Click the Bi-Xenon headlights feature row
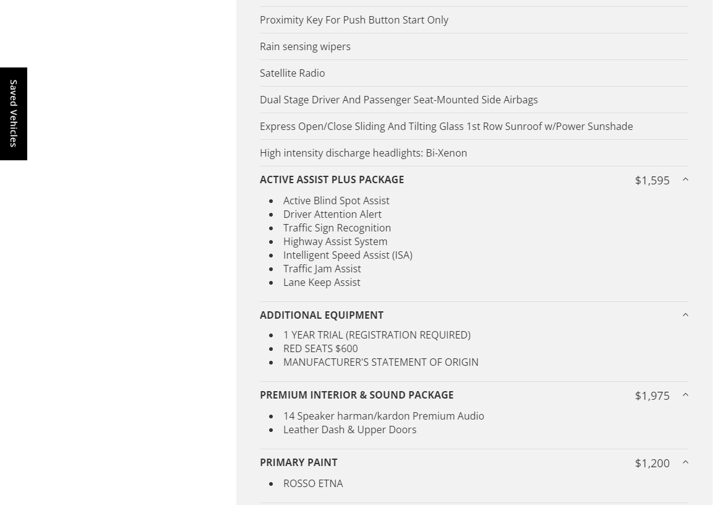717x505 pixels. point(363,153)
